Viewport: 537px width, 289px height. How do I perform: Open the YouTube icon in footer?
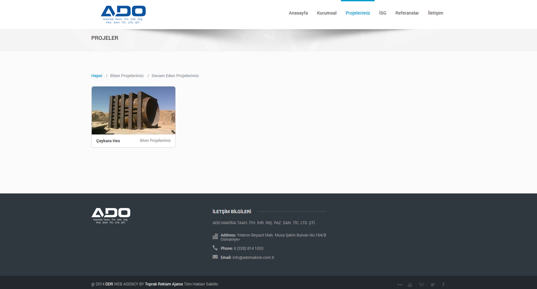[410, 285]
